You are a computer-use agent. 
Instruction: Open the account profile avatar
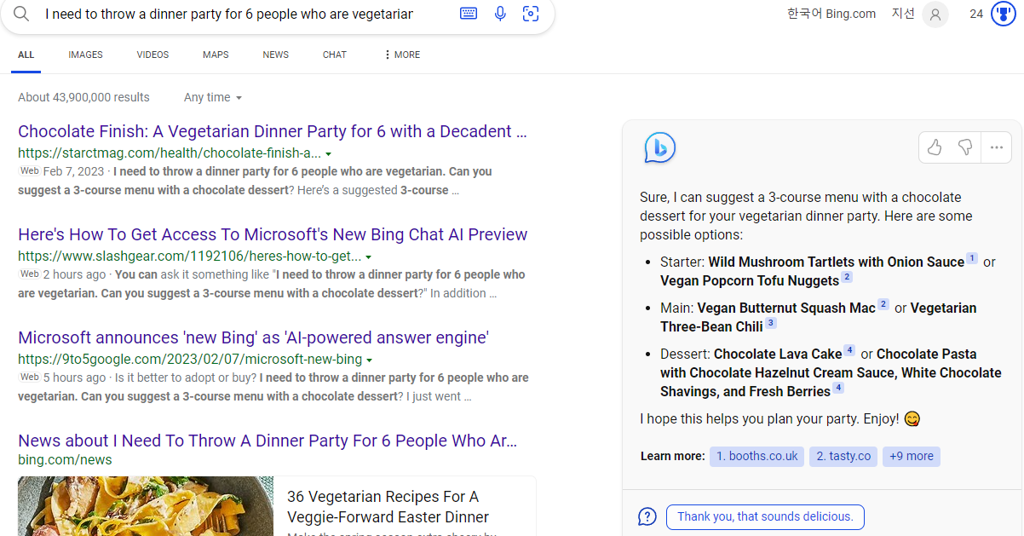coord(935,14)
